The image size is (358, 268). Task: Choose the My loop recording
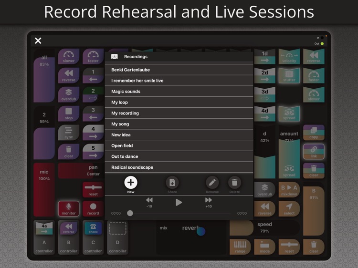(179, 102)
